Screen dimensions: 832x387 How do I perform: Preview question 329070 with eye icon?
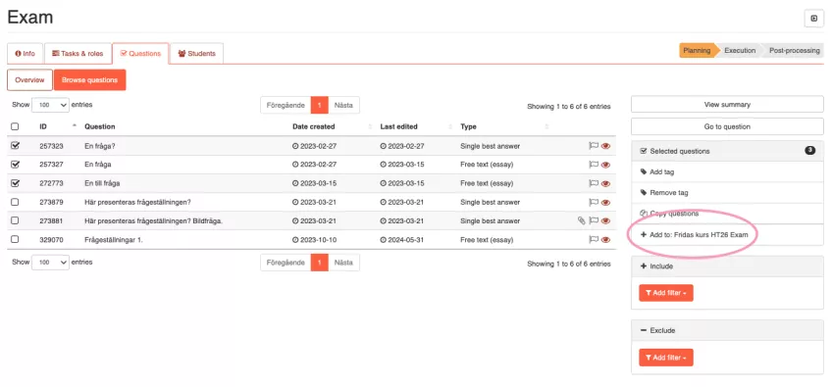click(x=605, y=240)
